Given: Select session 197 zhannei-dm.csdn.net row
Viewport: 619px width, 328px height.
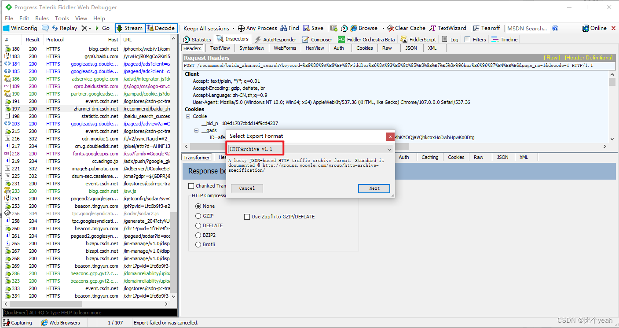Looking at the screenshot, I should click(87, 109).
